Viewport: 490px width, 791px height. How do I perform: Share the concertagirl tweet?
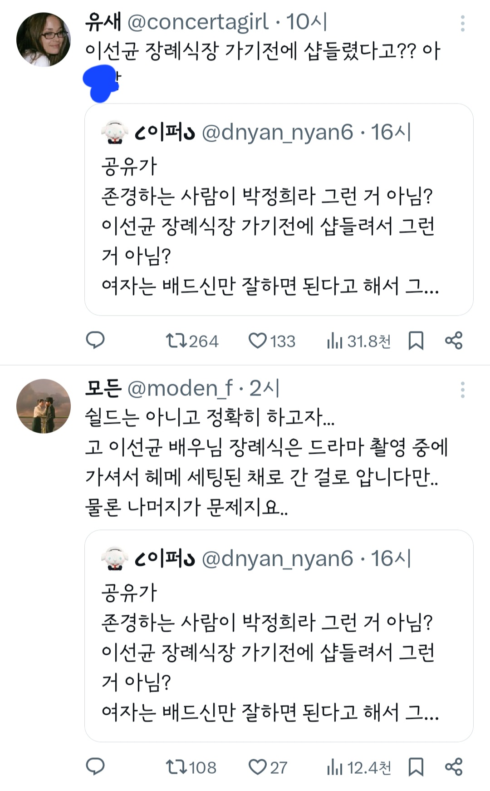pos(453,341)
